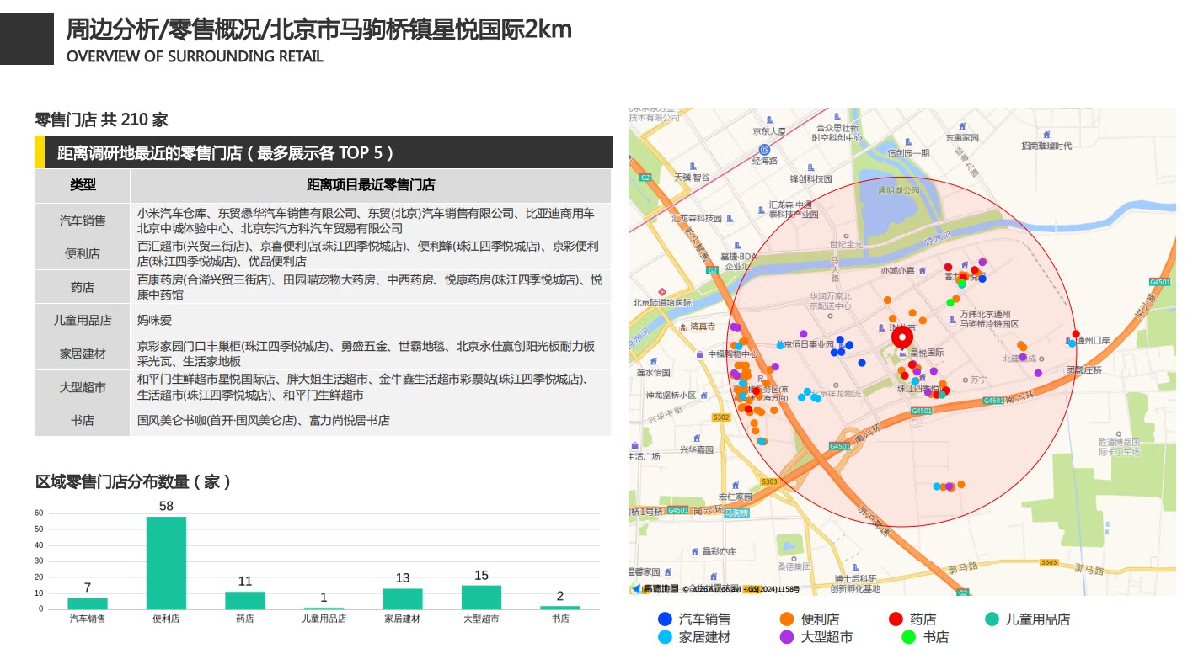Select the green 书店 legend swatch
1193x659 pixels.
[908, 637]
